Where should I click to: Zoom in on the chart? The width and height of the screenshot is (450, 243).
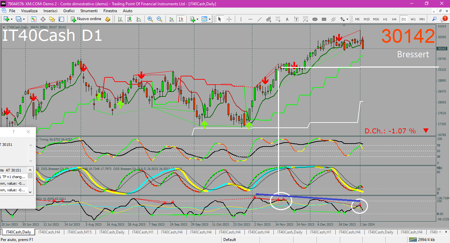tap(150, 19)
